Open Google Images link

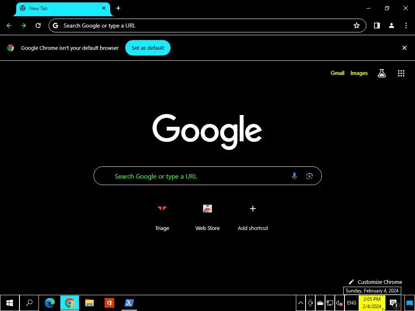359,73
